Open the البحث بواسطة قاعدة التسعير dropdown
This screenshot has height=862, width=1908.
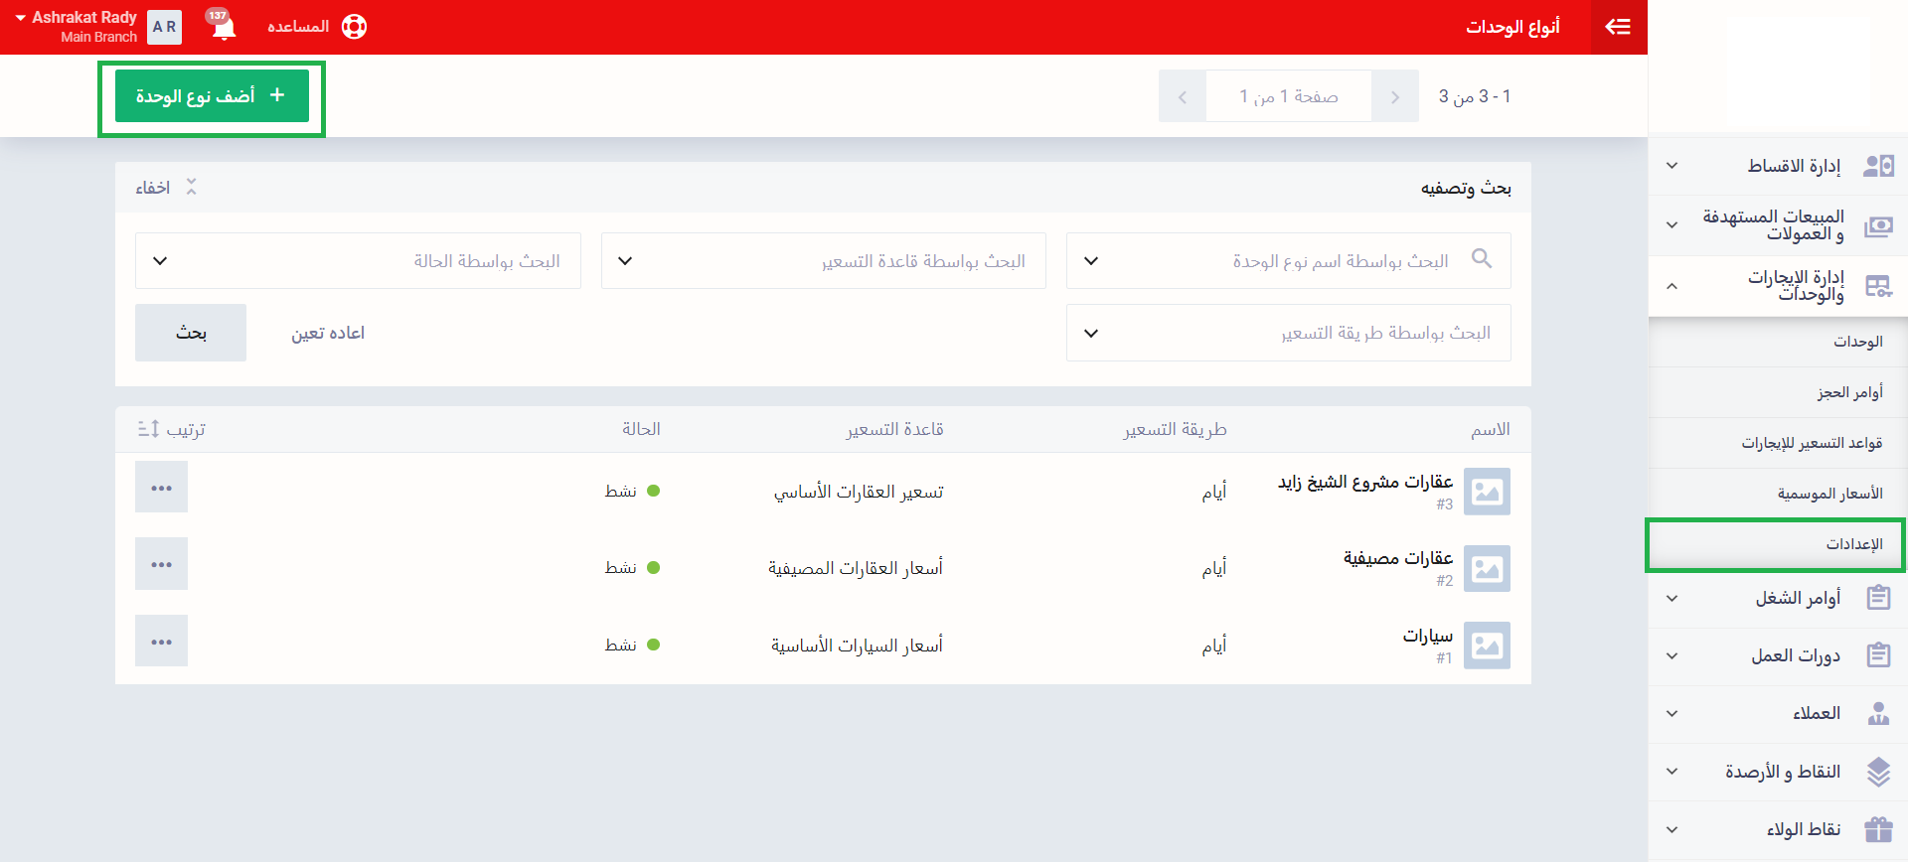[823, 261]
